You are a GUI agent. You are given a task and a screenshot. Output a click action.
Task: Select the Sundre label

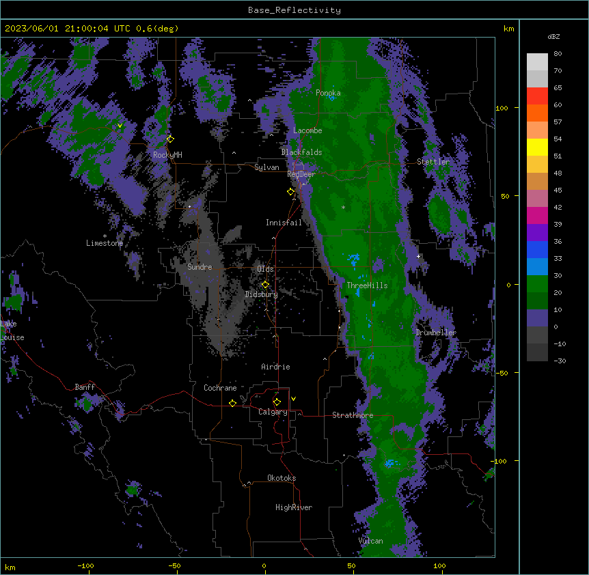[200, 267]
